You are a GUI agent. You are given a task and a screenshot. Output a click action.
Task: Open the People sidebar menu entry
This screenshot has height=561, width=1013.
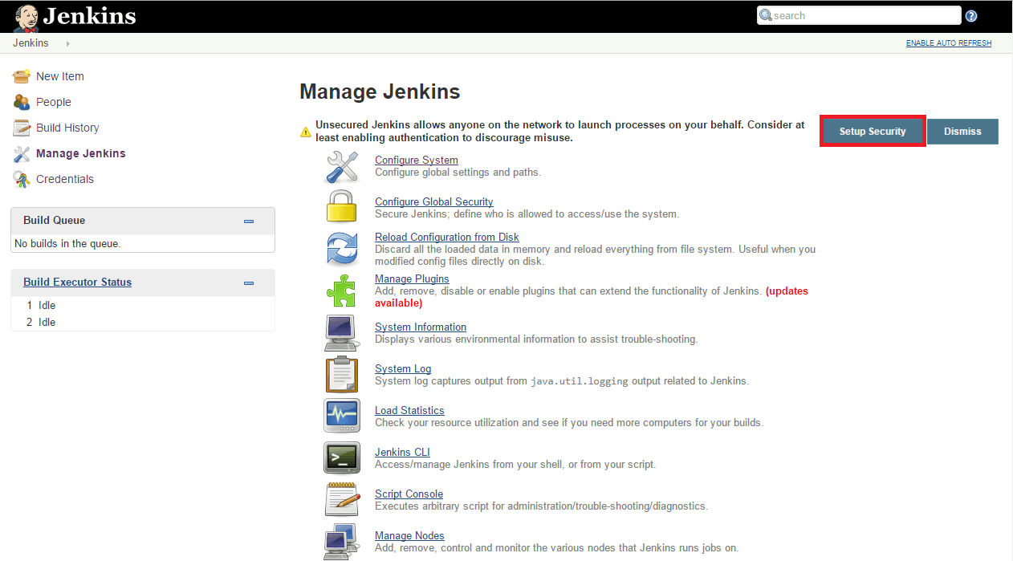pos(54,102)
